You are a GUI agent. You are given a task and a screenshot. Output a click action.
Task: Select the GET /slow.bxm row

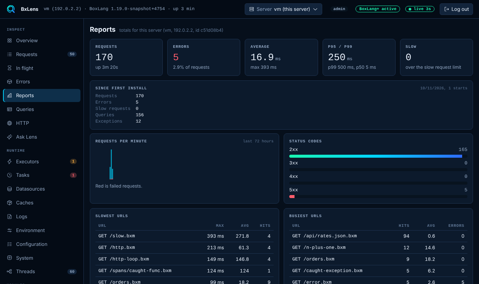[x=184, y=236]
